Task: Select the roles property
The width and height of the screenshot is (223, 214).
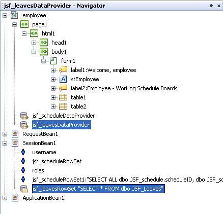Action: 38,170
